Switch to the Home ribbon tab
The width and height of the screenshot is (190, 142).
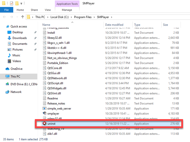coord(20,10)
